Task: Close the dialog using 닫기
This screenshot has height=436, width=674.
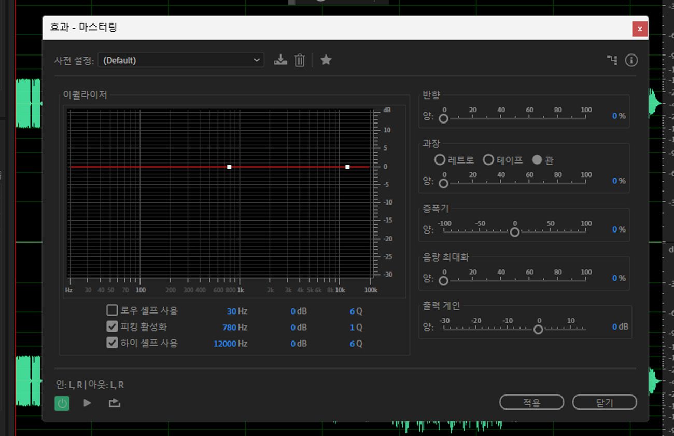Action: 605,402
